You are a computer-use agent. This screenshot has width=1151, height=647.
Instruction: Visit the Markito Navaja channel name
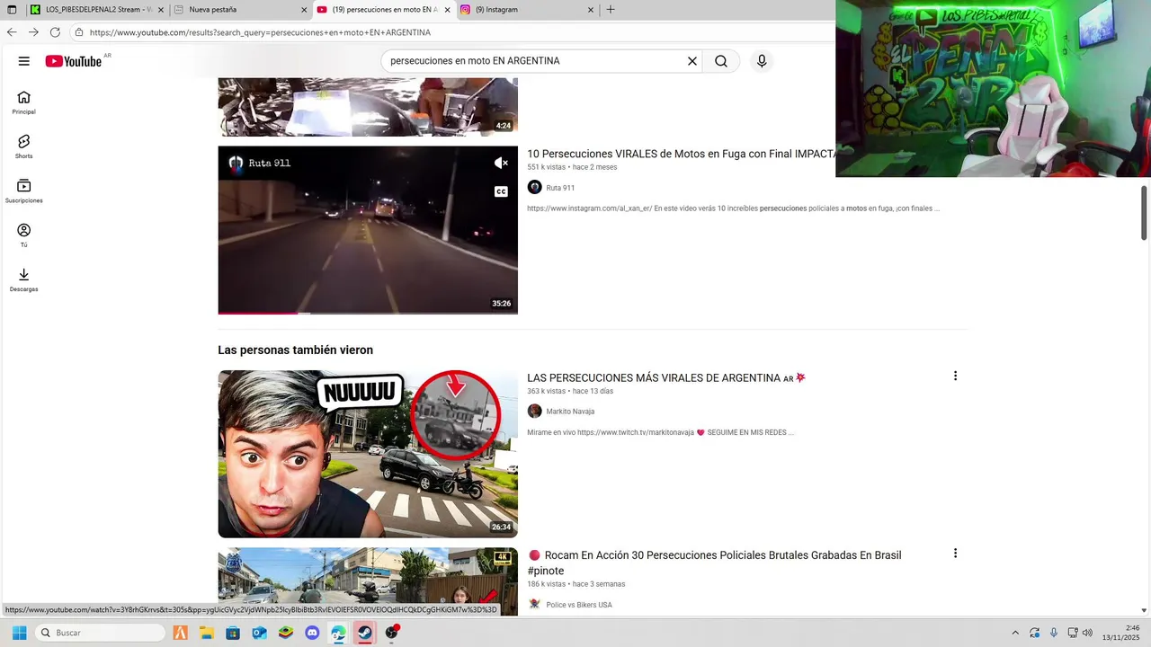coord(570,412)
